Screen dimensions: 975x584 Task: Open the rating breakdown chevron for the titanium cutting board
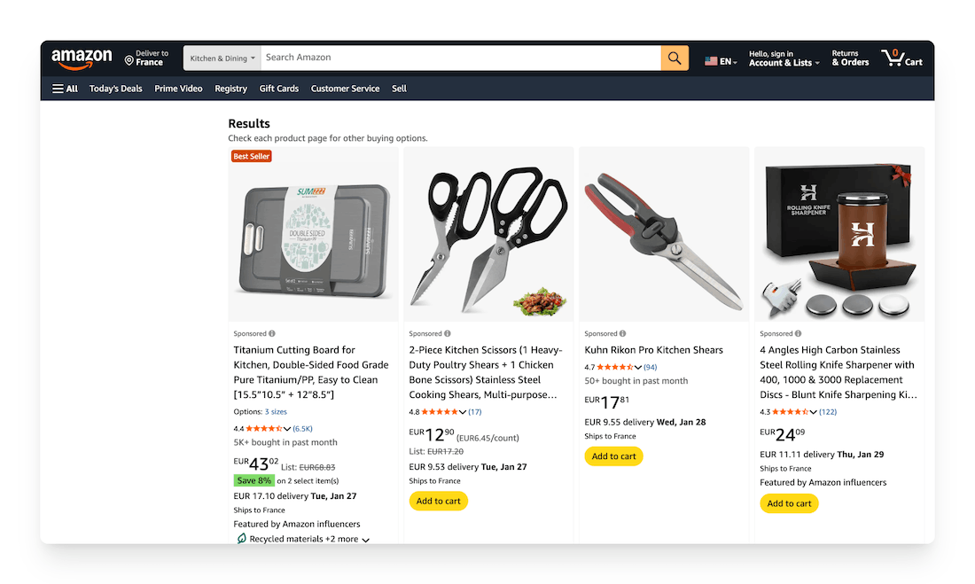287,429
